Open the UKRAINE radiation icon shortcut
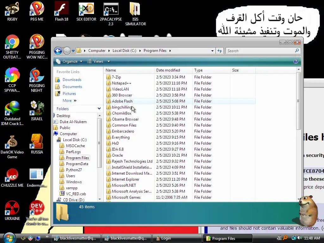Image resolution: width=324 pixels, height=243 pixels. click(x=12, y=210)
